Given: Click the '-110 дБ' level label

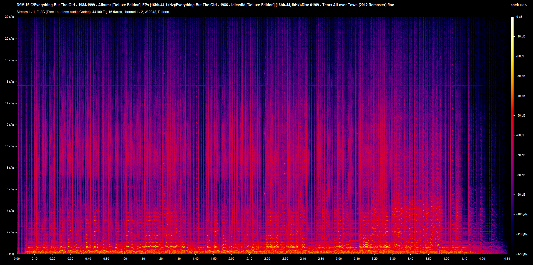Looking at the screenshot, I should click(x=521, y=234).
